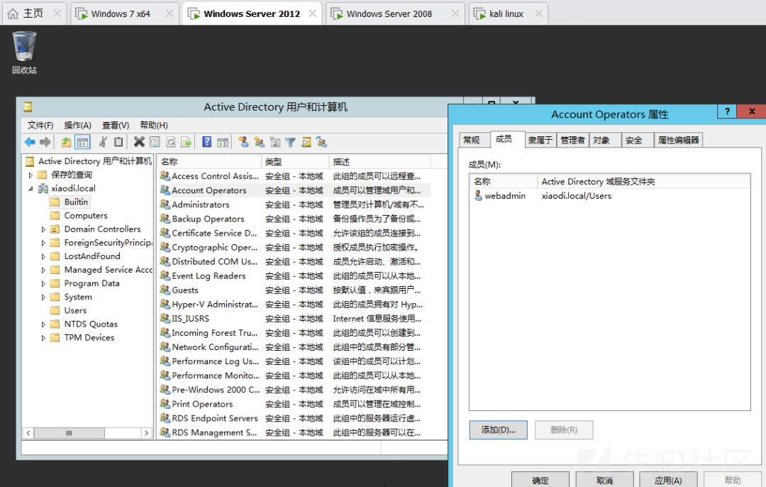The width and height of the screenshot is (766, 487).
Task: Click the ? help button in properties title bar
Action: pos(727,111)
